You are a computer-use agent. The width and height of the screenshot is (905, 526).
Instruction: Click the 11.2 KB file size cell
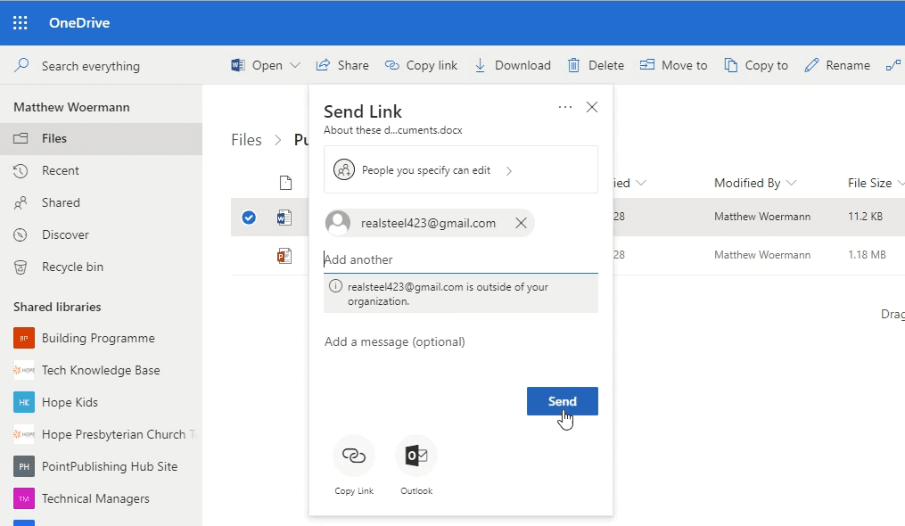pyautogui.click(x=865, y=217)
